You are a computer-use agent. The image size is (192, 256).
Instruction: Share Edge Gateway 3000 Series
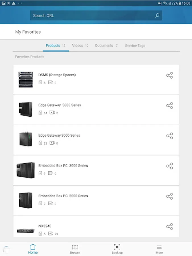point(170,136)
